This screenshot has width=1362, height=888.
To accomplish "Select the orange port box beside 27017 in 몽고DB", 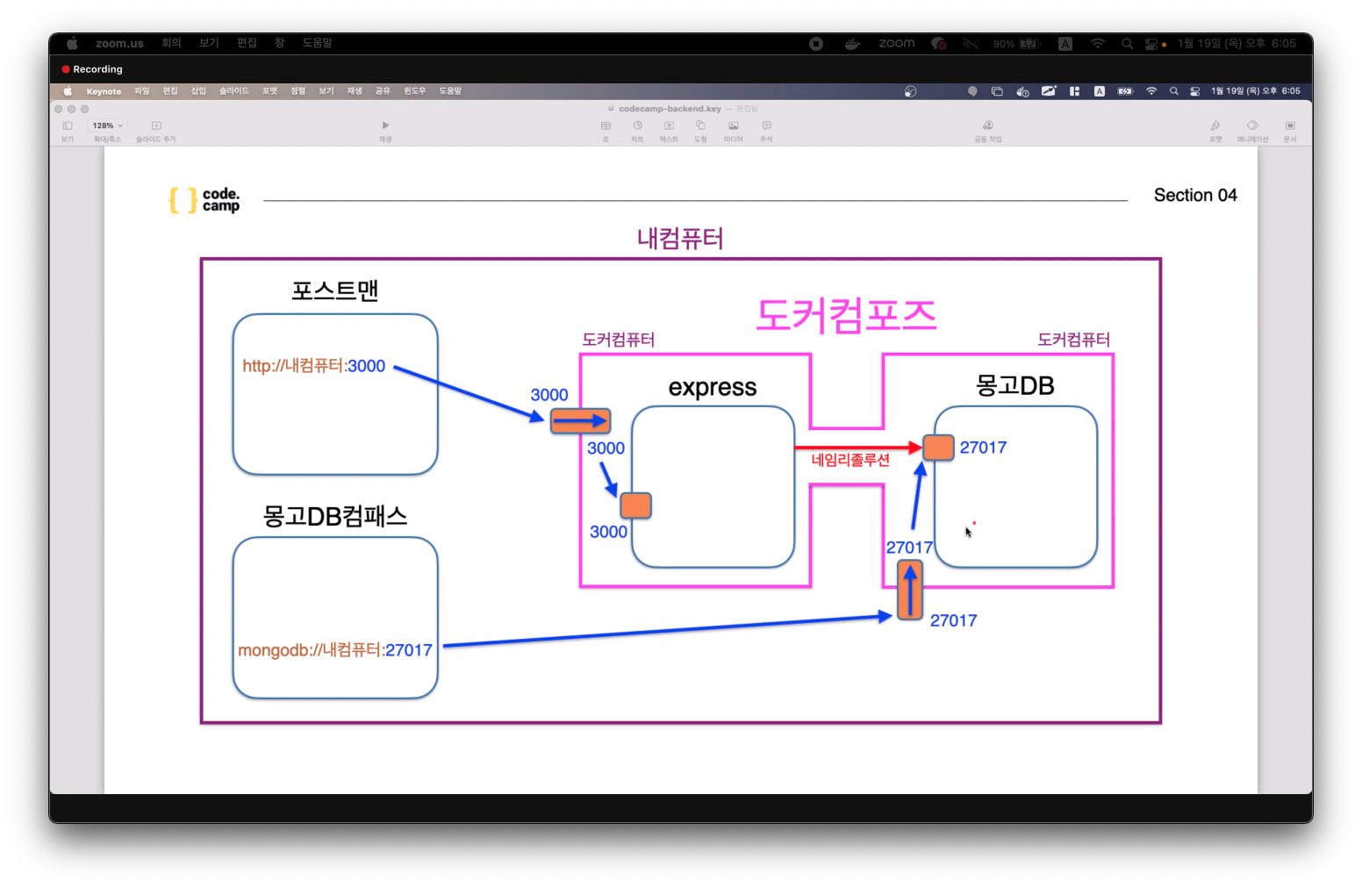I will (938, 448).
